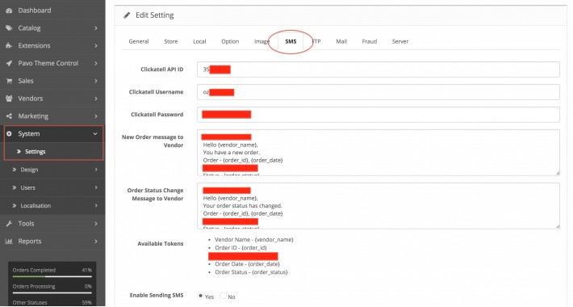Viewport: 573px width, 307px height.
Task: Click the Marketing share icon
Action: [9, 116]
